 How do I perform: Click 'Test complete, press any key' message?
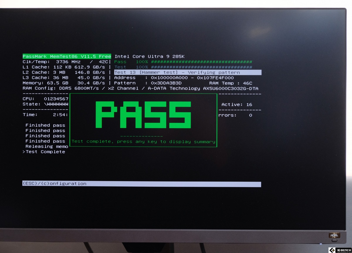pyautogui.click(x=143, y=142)
